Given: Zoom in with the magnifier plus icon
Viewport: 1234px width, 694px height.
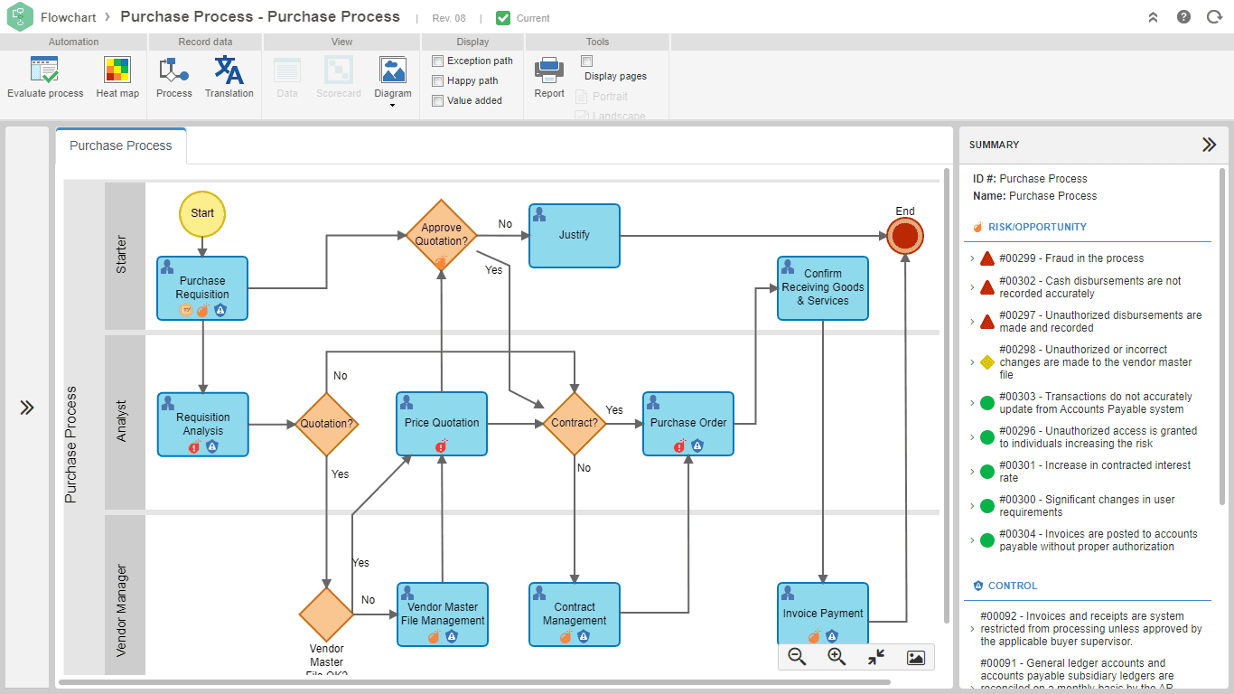Looking at the screenshot, I should point(837,658).
